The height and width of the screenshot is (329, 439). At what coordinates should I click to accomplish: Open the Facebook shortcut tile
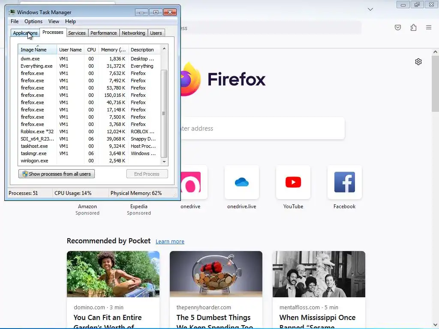pos(344,182)
